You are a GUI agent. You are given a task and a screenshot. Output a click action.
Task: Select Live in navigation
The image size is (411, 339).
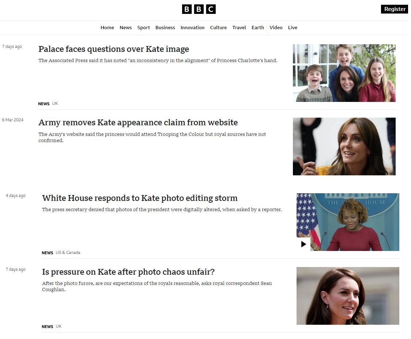coord(293,27)
